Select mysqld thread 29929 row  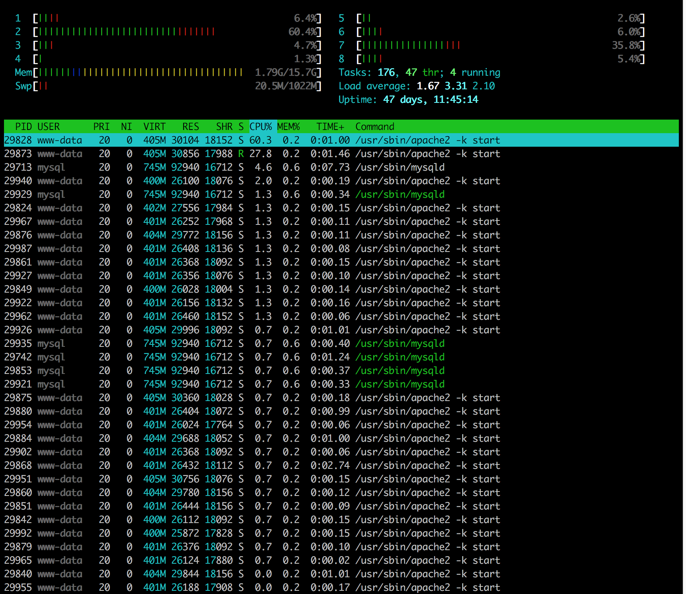341,195
